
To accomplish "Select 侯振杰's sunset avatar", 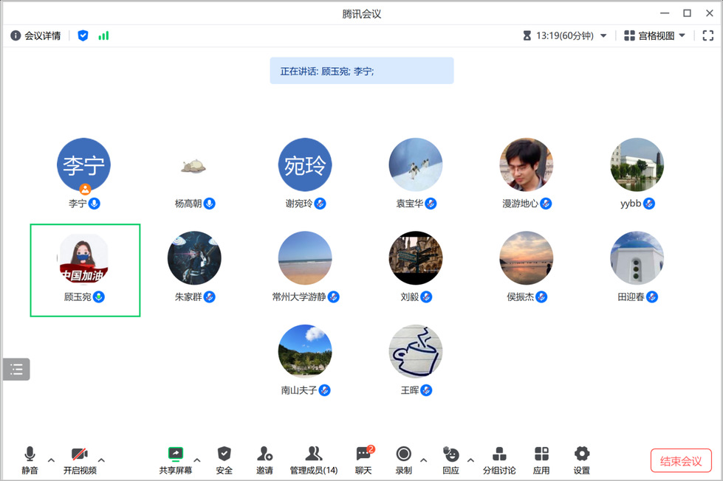I will 526,258.
